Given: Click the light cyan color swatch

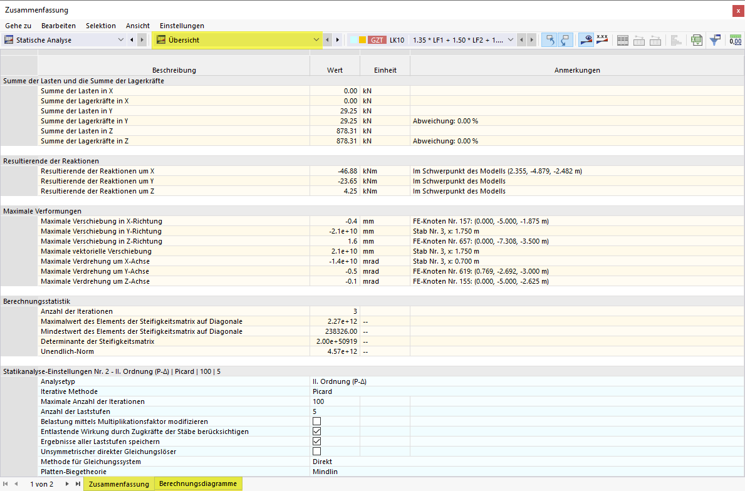Looking at the screenshot, I should [353, 40].
